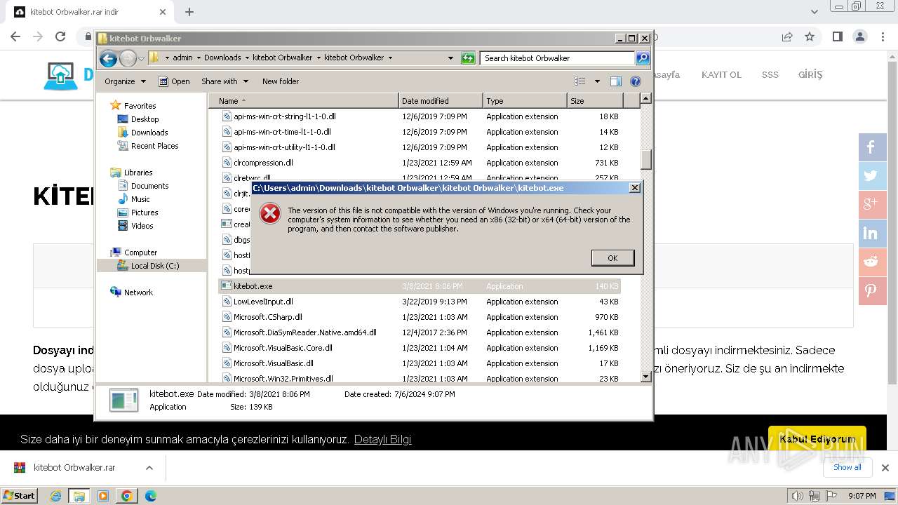Open the Explorer recent pages dropdown

pyautogui.click(x=141, y=58)
